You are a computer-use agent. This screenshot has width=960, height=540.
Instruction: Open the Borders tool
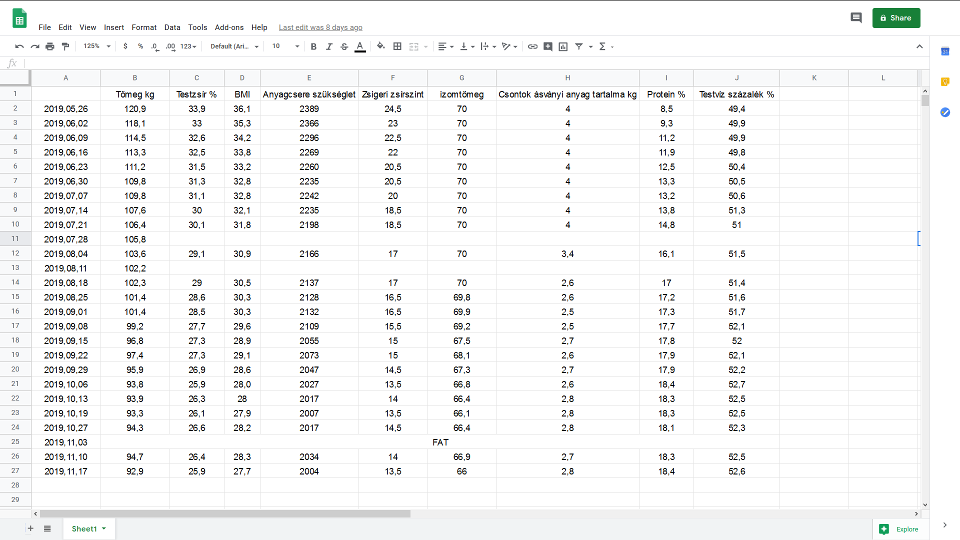(397, 46)
